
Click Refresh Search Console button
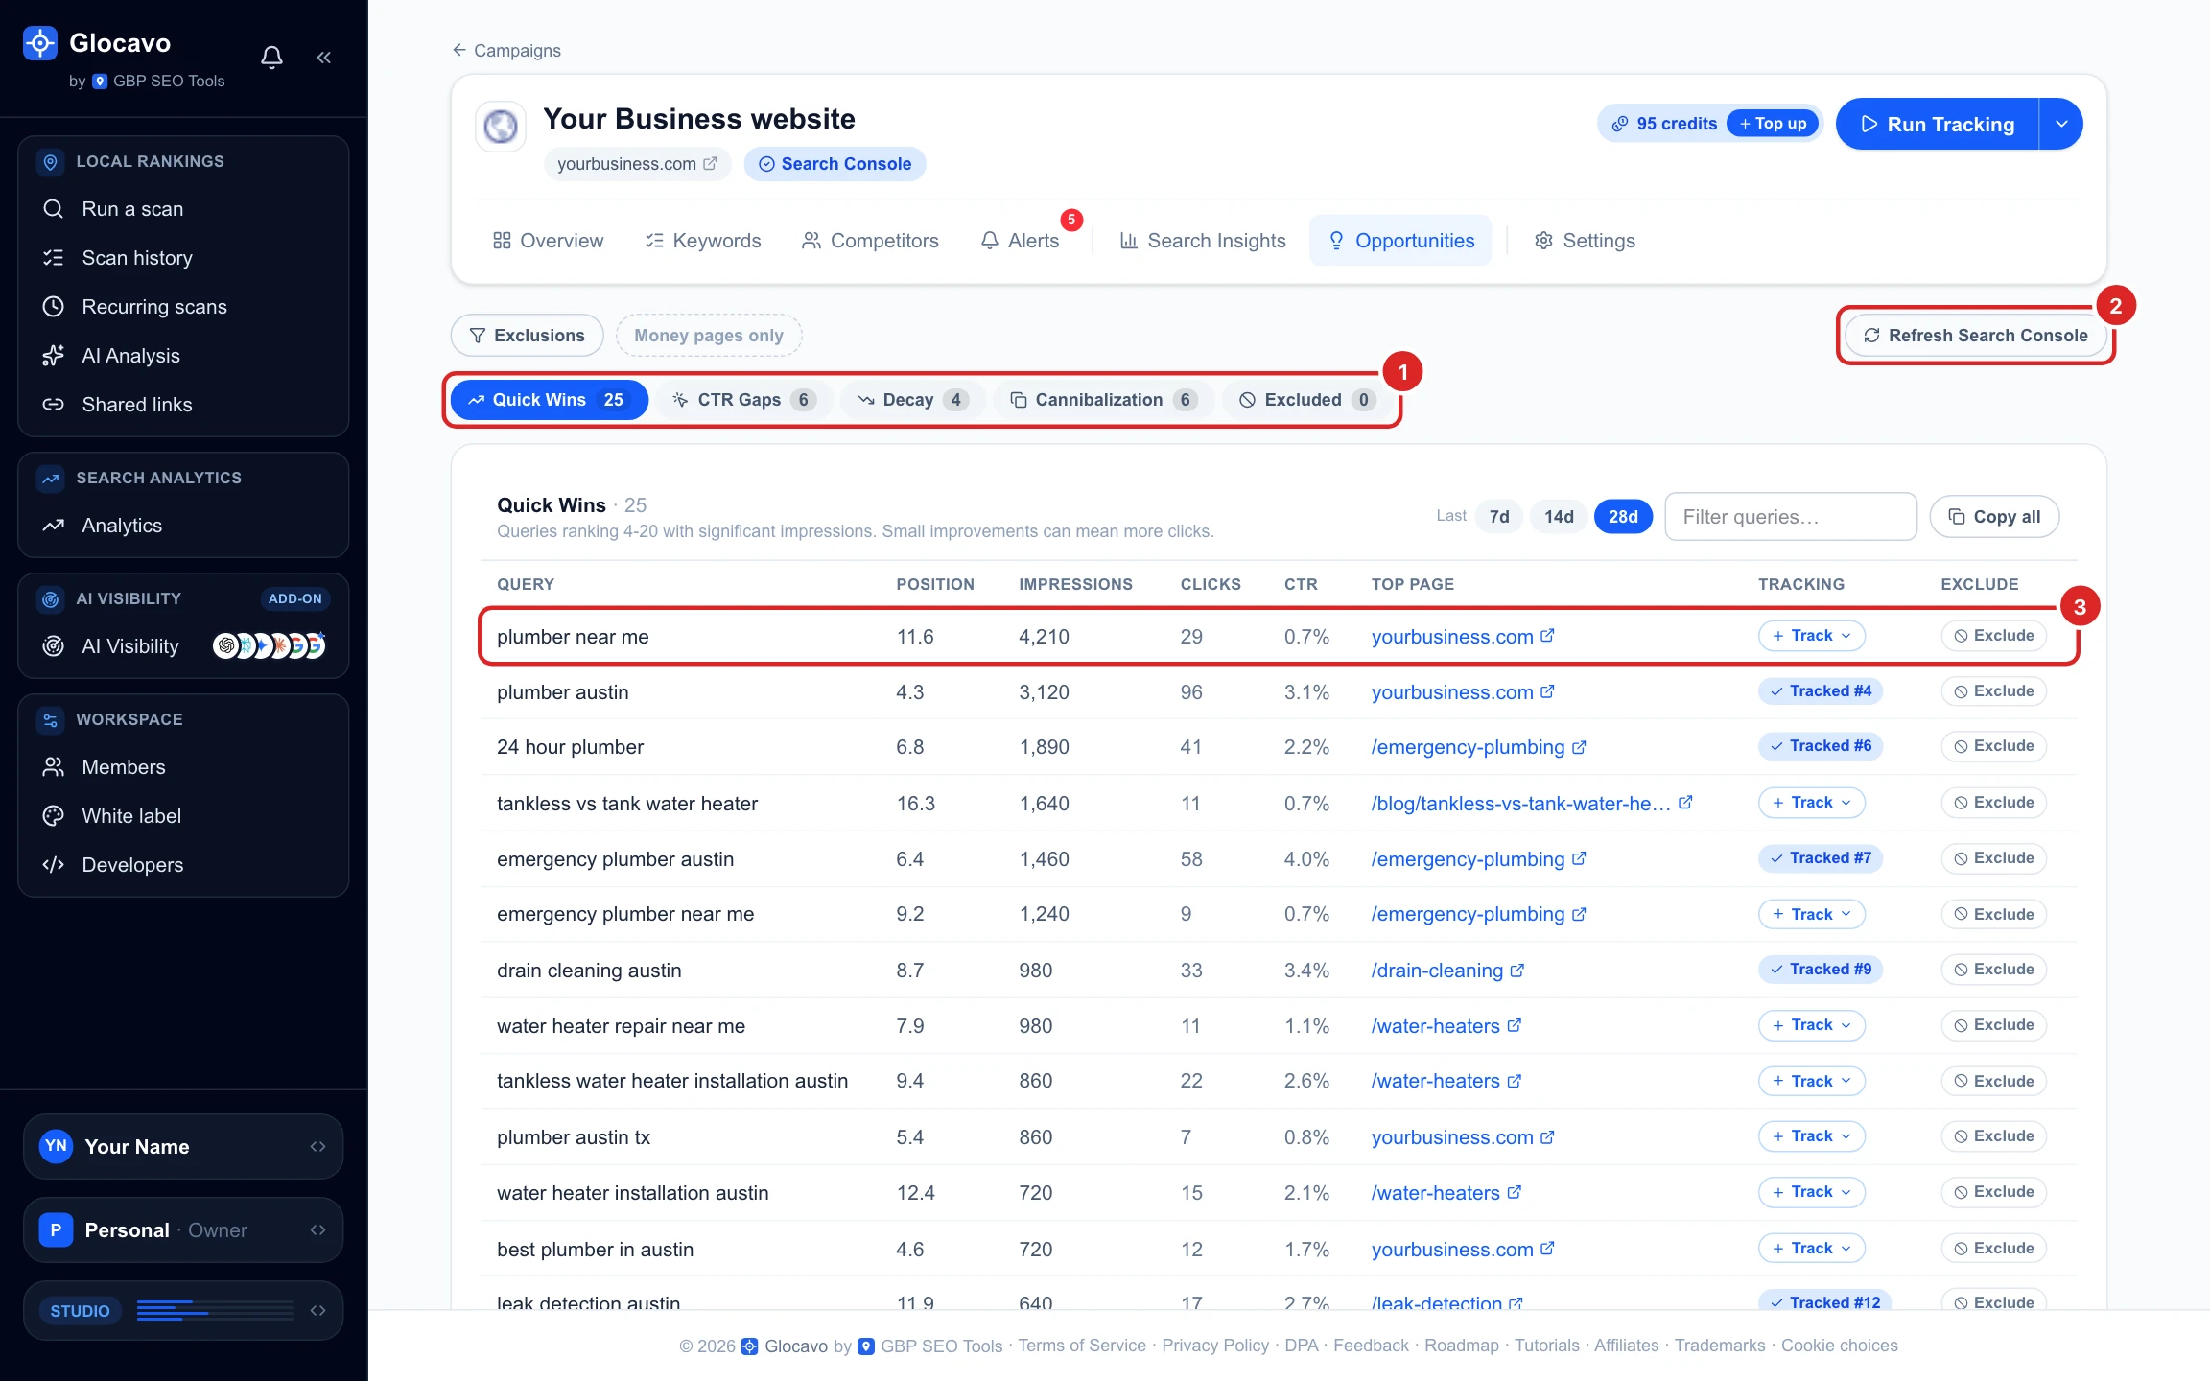(x=1976, y=336)
